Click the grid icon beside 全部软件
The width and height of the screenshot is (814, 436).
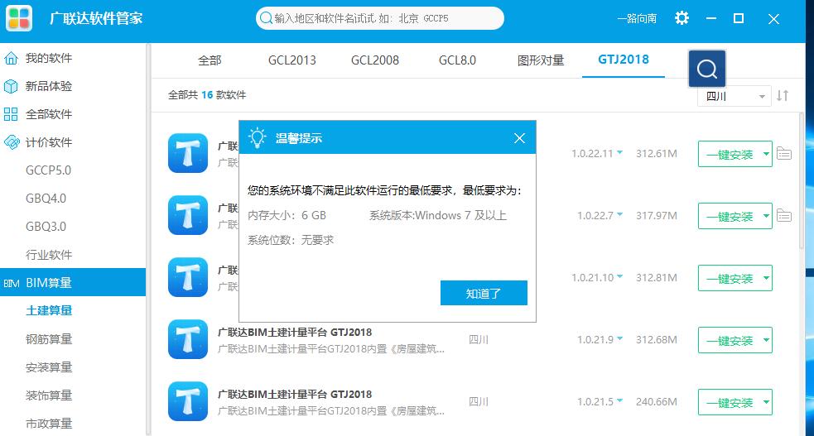coord(11,114)
